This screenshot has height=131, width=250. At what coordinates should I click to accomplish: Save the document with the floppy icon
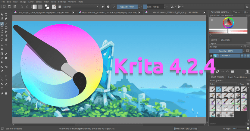[x=15, y=7]
